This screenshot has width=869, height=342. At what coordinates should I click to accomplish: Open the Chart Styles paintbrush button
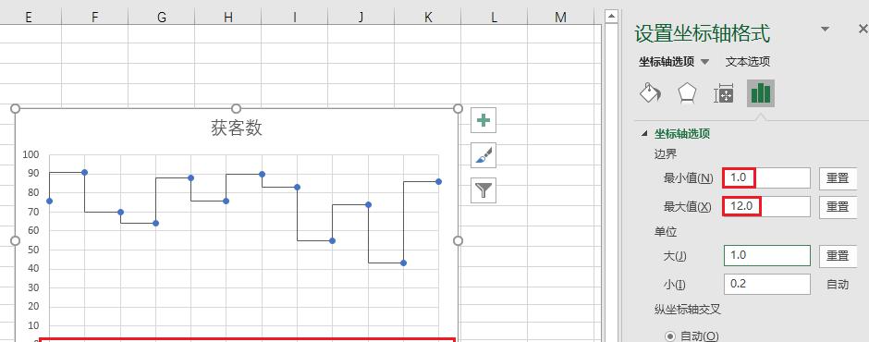483,155
